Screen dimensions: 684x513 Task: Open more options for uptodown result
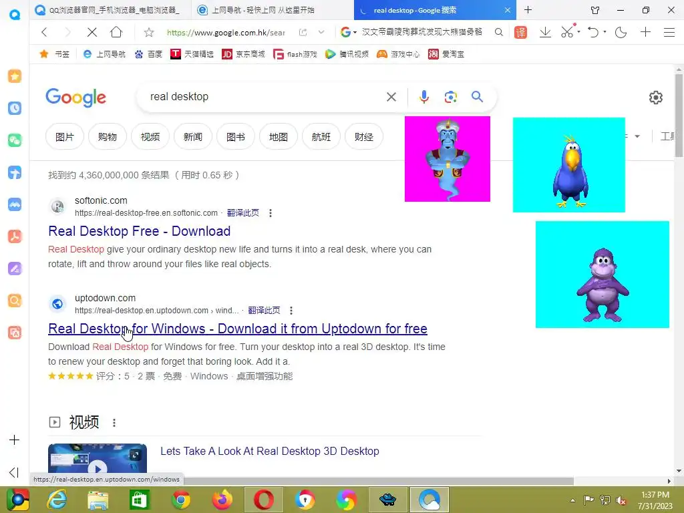click(x=291, y=311)
